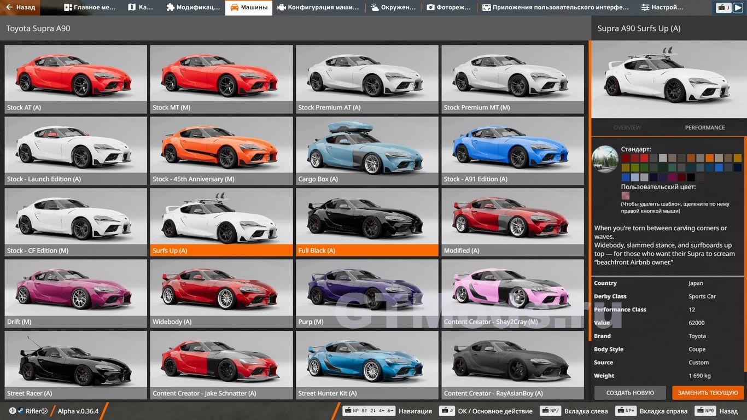Select the Full Black (A) configuration
747x420 pixels.
[x=367, y=222]
